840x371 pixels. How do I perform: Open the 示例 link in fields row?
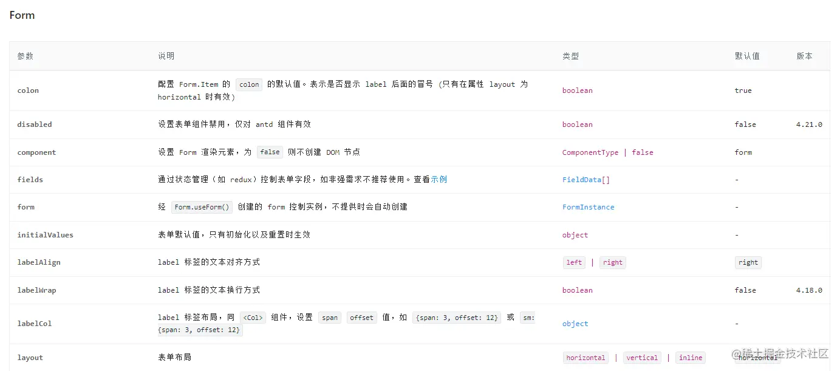pos(439,180)
